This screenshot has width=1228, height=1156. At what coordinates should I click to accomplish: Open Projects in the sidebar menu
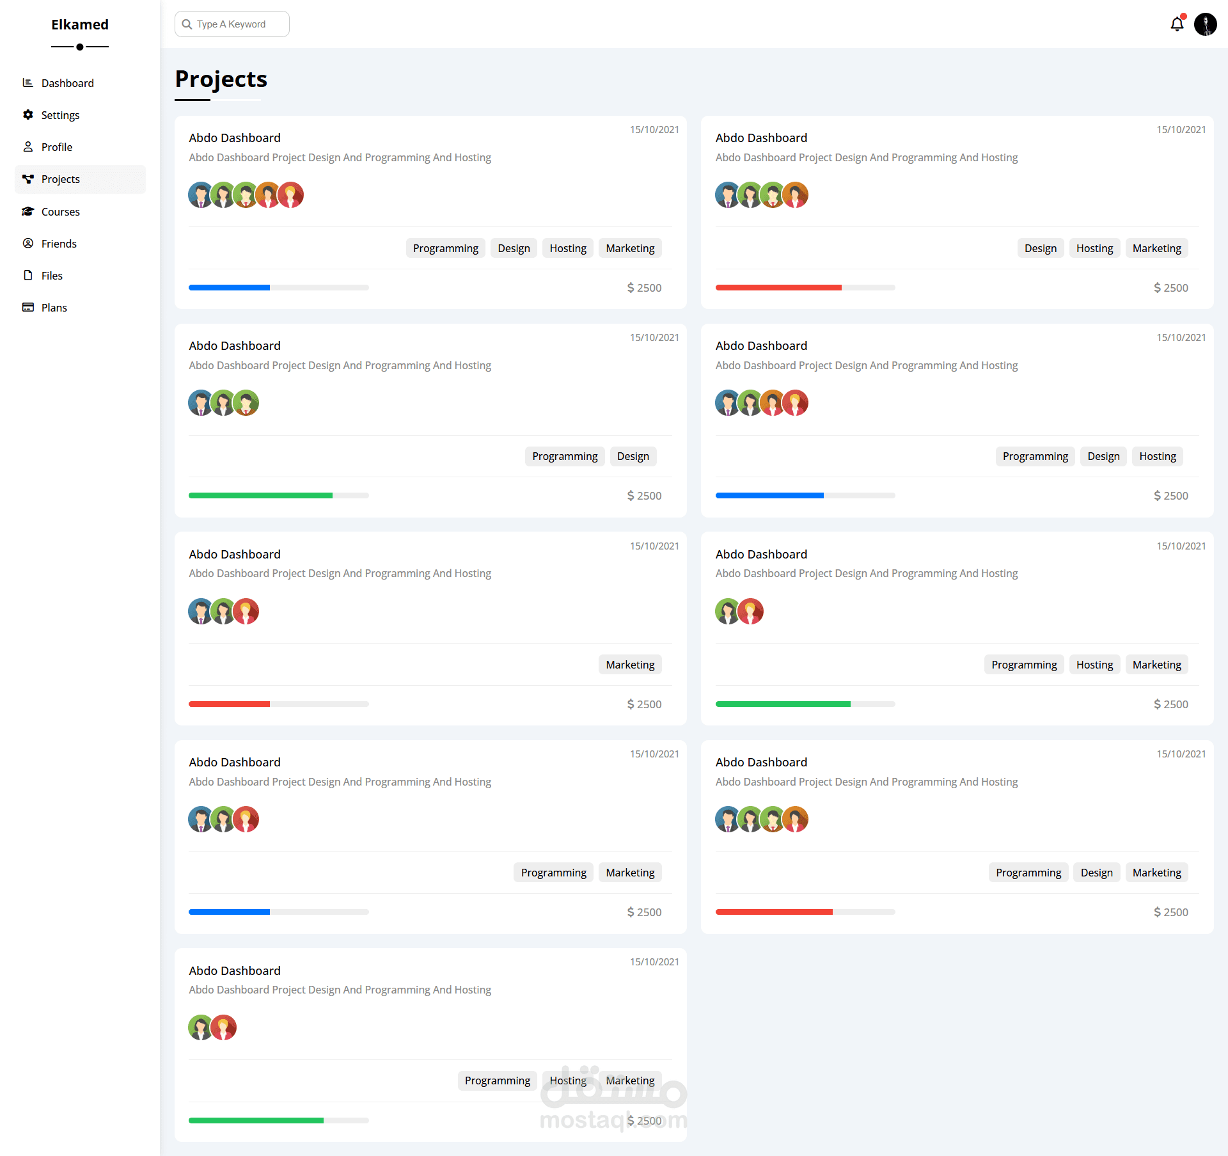pos(61,179)
